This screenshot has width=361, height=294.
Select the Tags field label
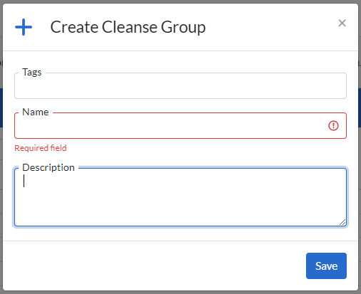(32, 72)
